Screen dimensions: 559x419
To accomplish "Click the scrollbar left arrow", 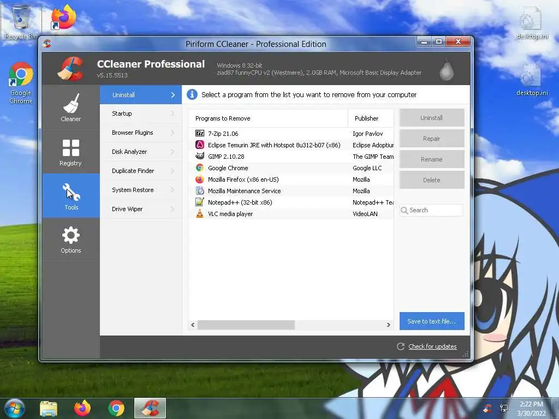I will (193, 325).
